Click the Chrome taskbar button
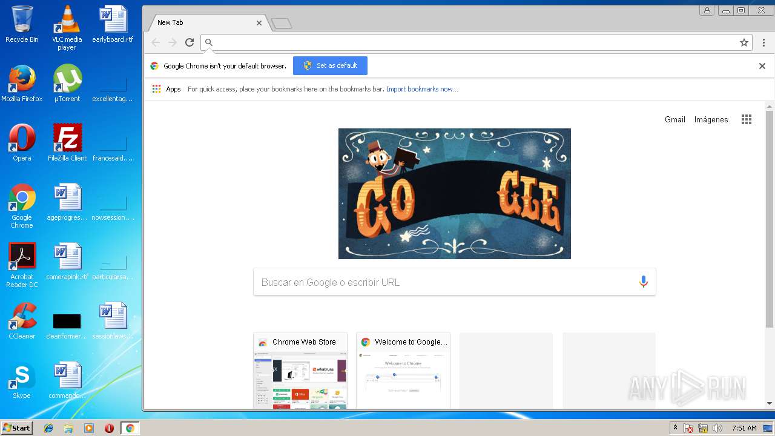Viewport: 775px width, 436px height. [130, 428]
